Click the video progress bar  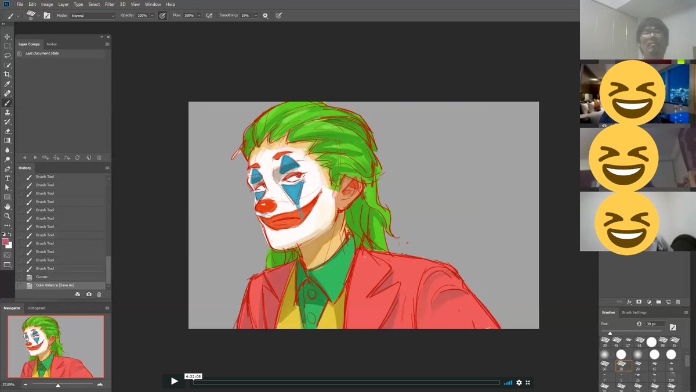(346, 383)
